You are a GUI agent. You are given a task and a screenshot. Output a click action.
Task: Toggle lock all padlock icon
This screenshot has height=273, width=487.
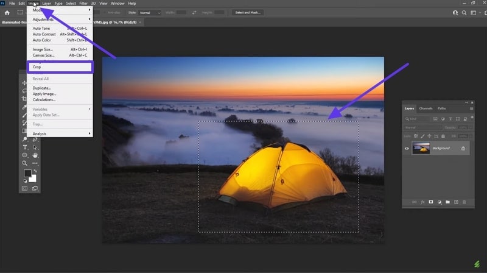tap(443, 136)
